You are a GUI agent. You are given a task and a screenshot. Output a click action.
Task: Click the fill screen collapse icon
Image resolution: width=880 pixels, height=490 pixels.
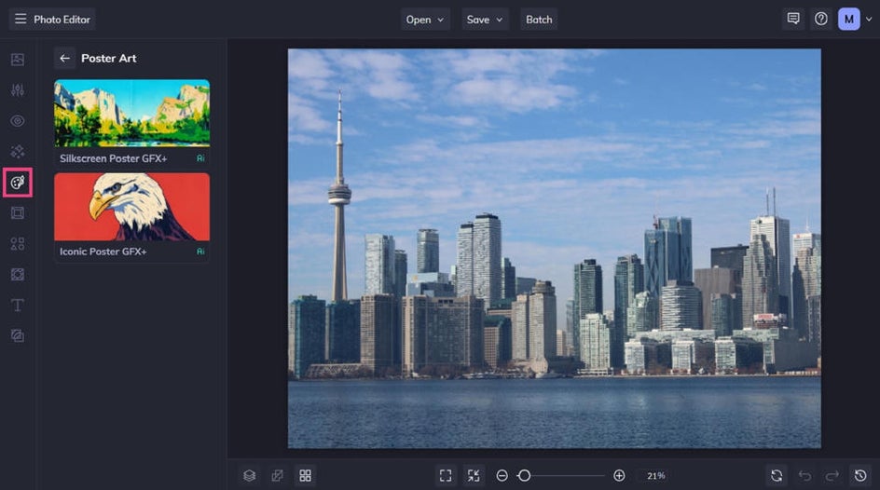(474, 475)
